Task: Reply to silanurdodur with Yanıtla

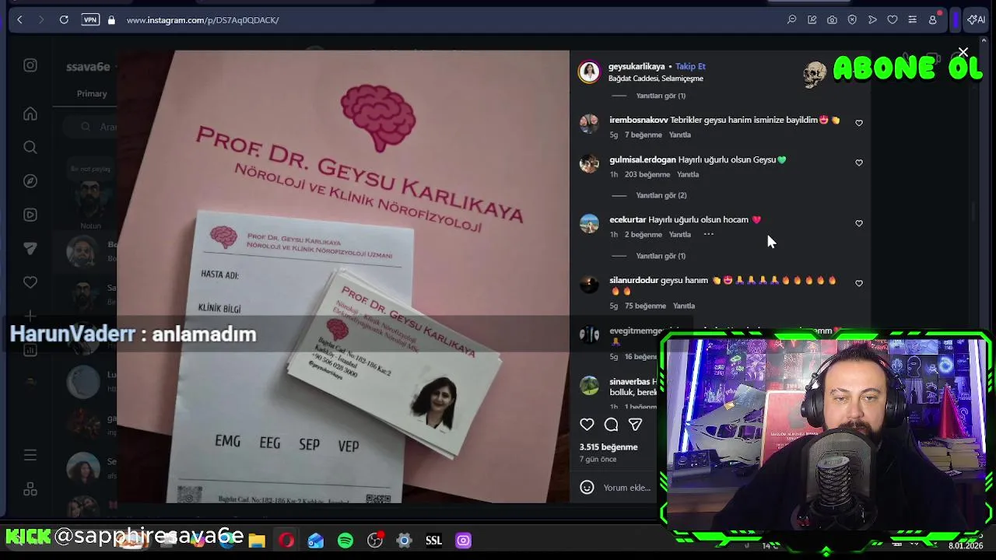Action: pyautogui.click(x=684, y=306)
